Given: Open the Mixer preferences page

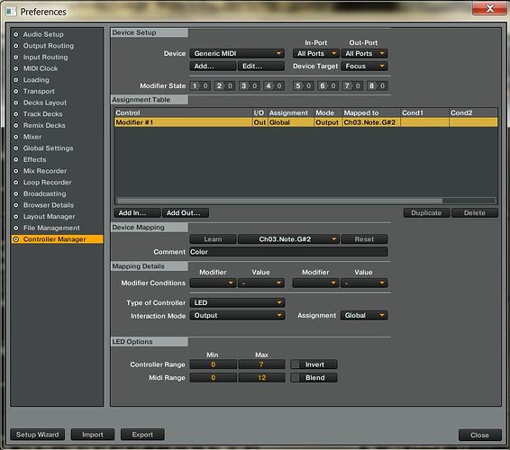Looking at the screenshot, I should (32, 137).
